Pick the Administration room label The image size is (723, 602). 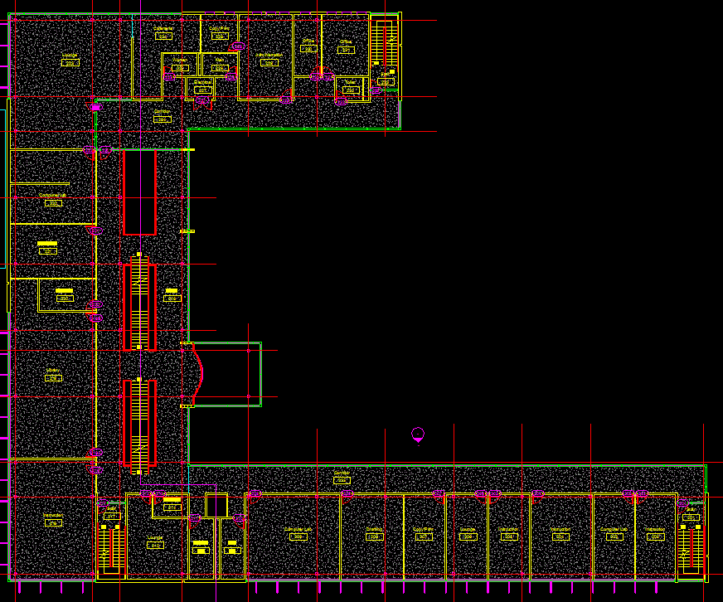click(269, 55)
